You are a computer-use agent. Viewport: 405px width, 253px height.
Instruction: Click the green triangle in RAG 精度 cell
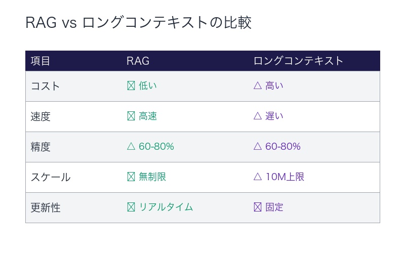click(131, 147)
